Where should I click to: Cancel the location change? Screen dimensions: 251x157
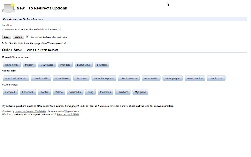[18, 37]
